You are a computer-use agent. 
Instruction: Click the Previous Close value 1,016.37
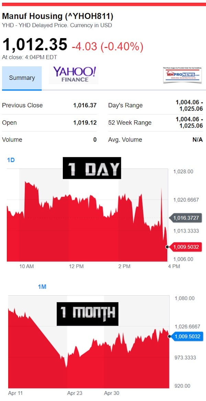[x=85, y=105]
